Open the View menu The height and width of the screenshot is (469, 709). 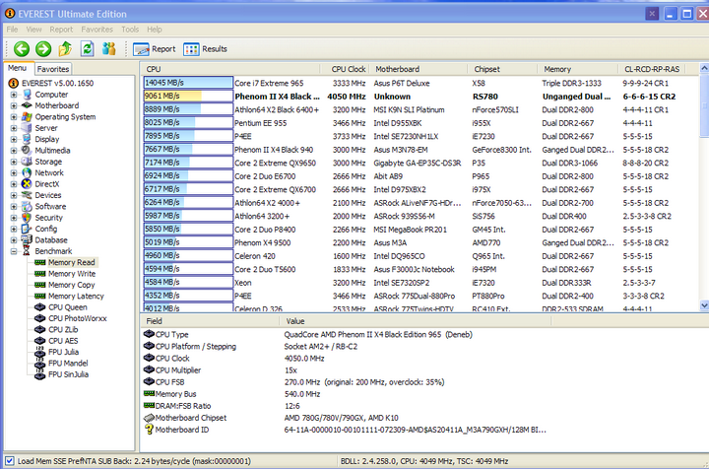click(33, 30)
